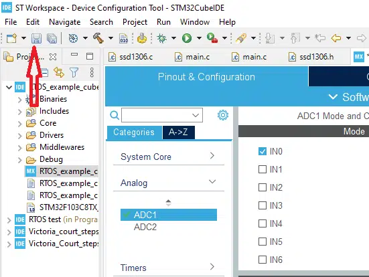
Task: Expand the Drivers folder
Action: pos(20,135)
